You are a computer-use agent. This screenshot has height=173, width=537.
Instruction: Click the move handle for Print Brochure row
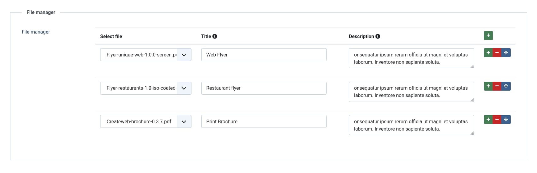[x=506, y=120]
